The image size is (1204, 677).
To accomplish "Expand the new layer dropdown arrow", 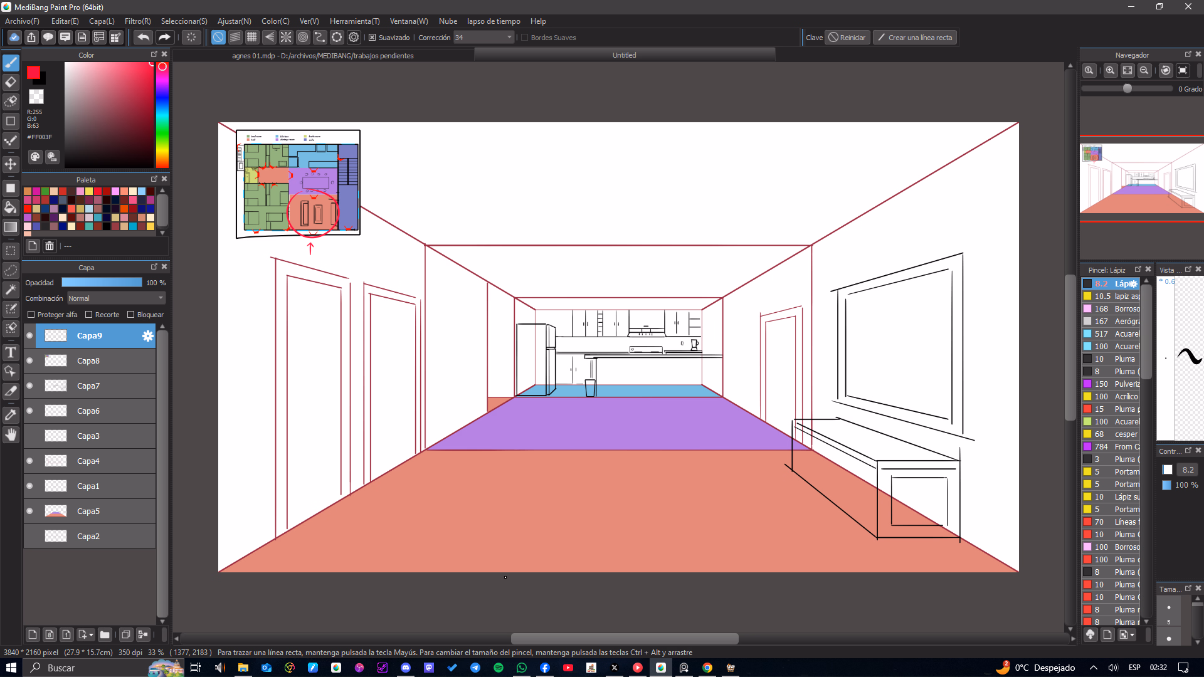I will point(92,635).
